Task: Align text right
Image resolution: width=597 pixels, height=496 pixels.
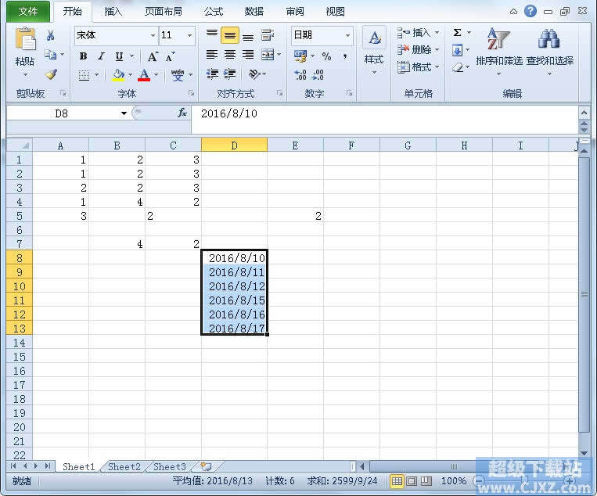Action: click(x=248, y=55)
